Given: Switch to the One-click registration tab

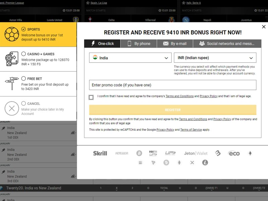Looking at the screenshot, I should 102,44.
